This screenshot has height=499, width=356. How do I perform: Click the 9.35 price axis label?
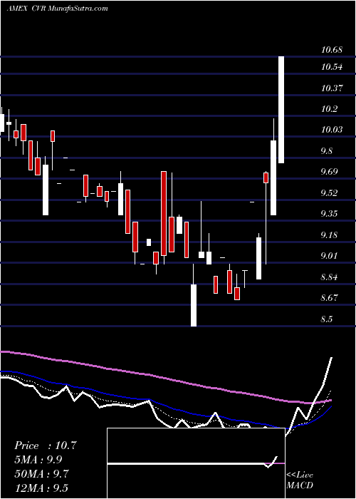tap(329, 214)
